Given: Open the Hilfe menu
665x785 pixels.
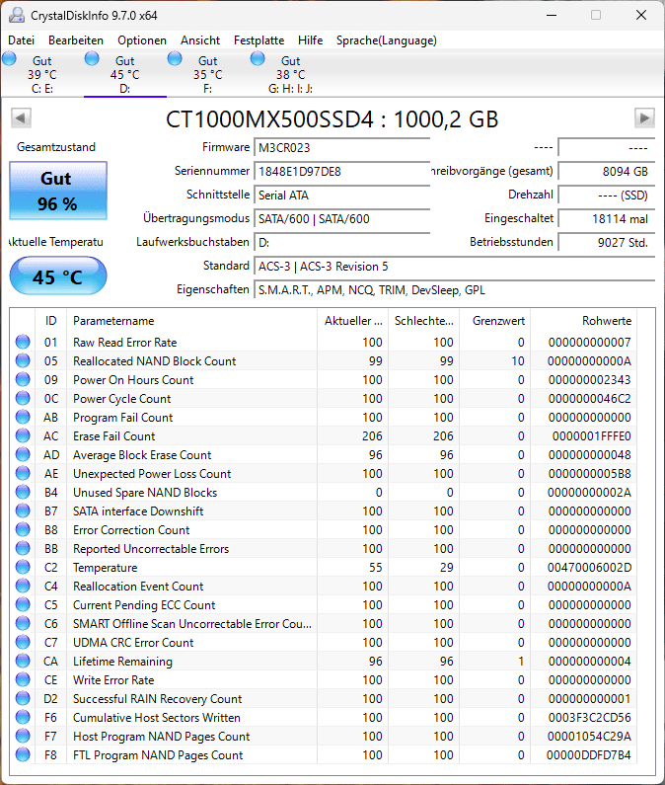Looking at the screenshot, I should click(310, 40).
